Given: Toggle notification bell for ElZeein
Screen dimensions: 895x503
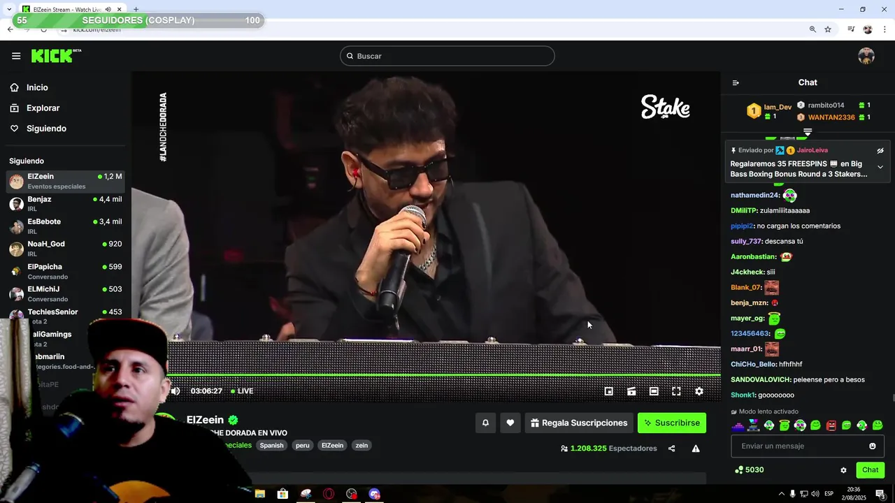Looking at the screenshot, I should pyautogui.click(x=485, y=423).
